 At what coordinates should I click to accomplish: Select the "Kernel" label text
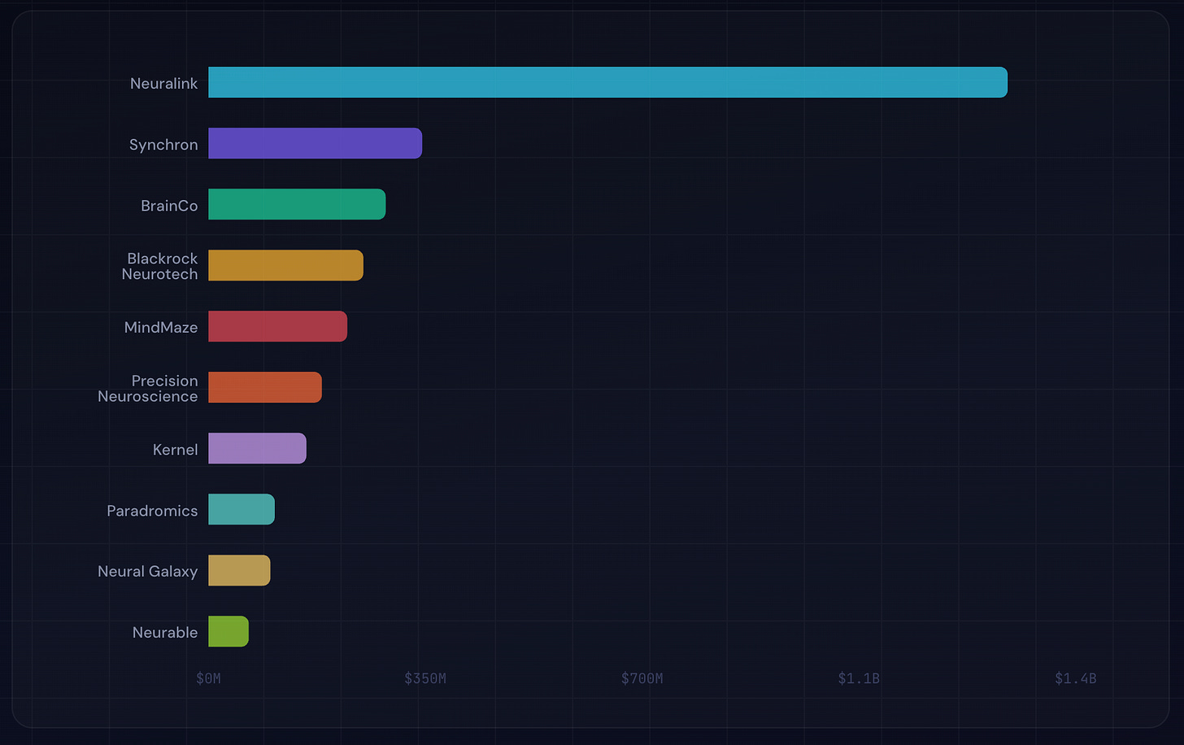(175, 449)
